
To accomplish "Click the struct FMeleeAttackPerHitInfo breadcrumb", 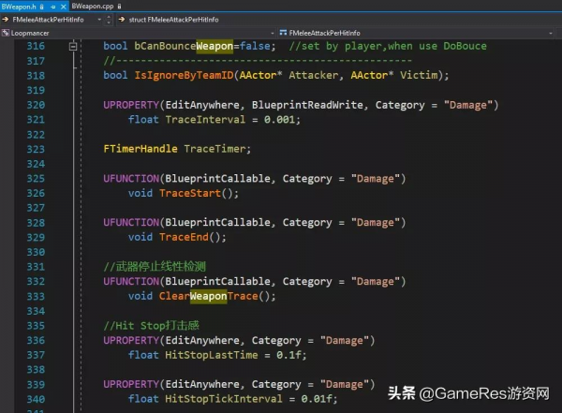I will point(173,20).
